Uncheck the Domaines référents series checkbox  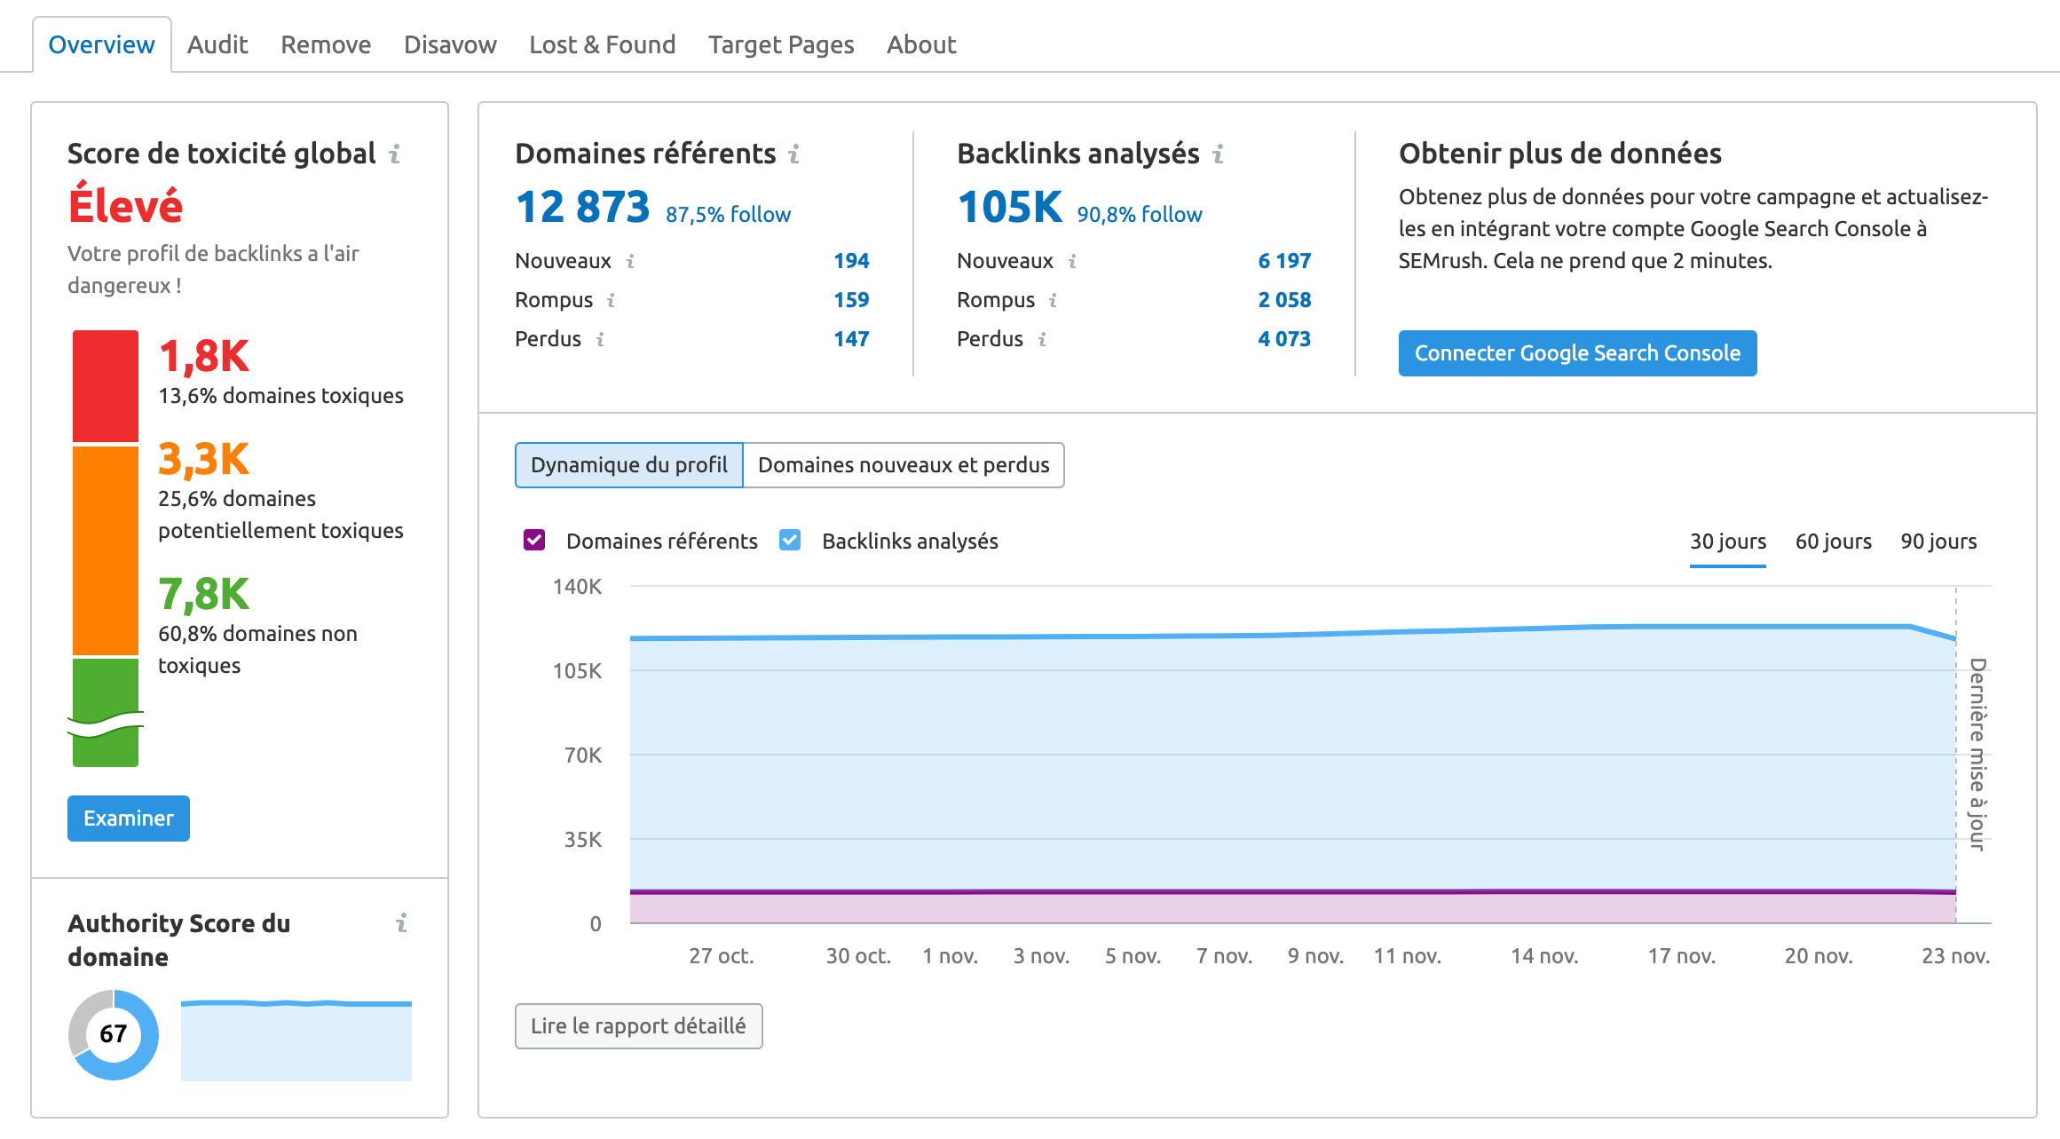point(533,540)
